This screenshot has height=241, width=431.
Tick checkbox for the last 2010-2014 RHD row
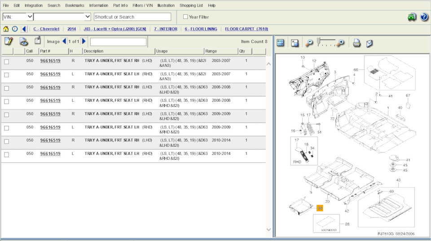click(x=6, y=155)
